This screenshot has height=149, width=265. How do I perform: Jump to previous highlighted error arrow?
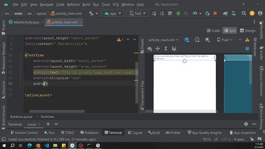128,40
